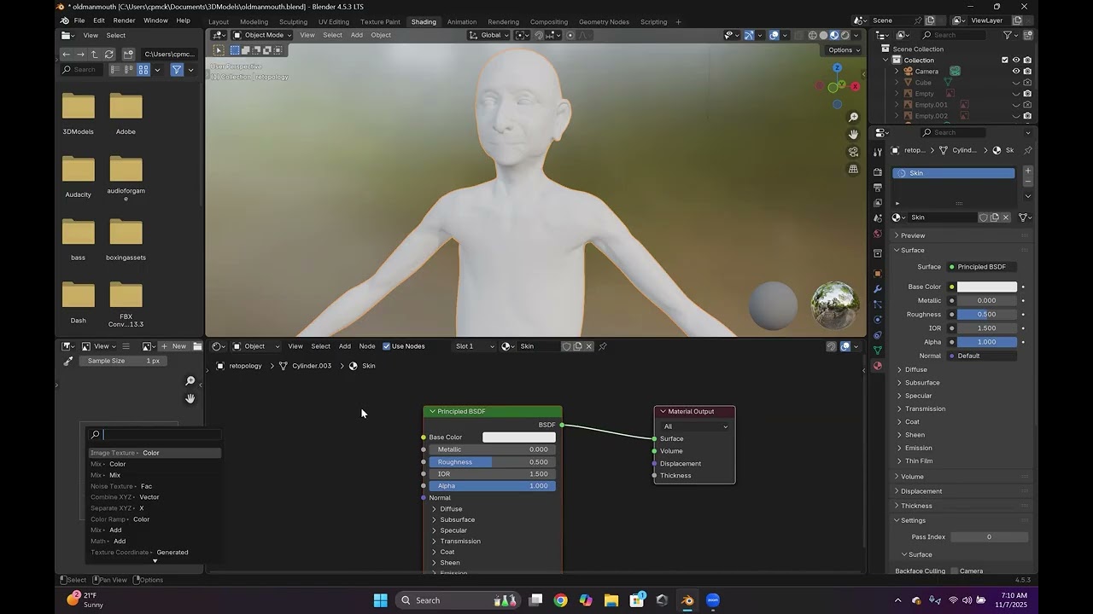1093x614 pixels.
Task: Click Alpha slider in properties panel
Action: (x=987, y=342)
